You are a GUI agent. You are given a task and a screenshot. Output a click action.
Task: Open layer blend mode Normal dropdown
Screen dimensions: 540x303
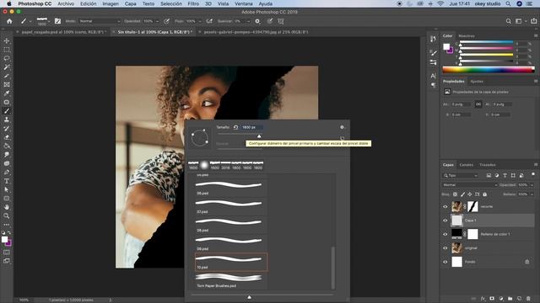[x=470, y=185]
